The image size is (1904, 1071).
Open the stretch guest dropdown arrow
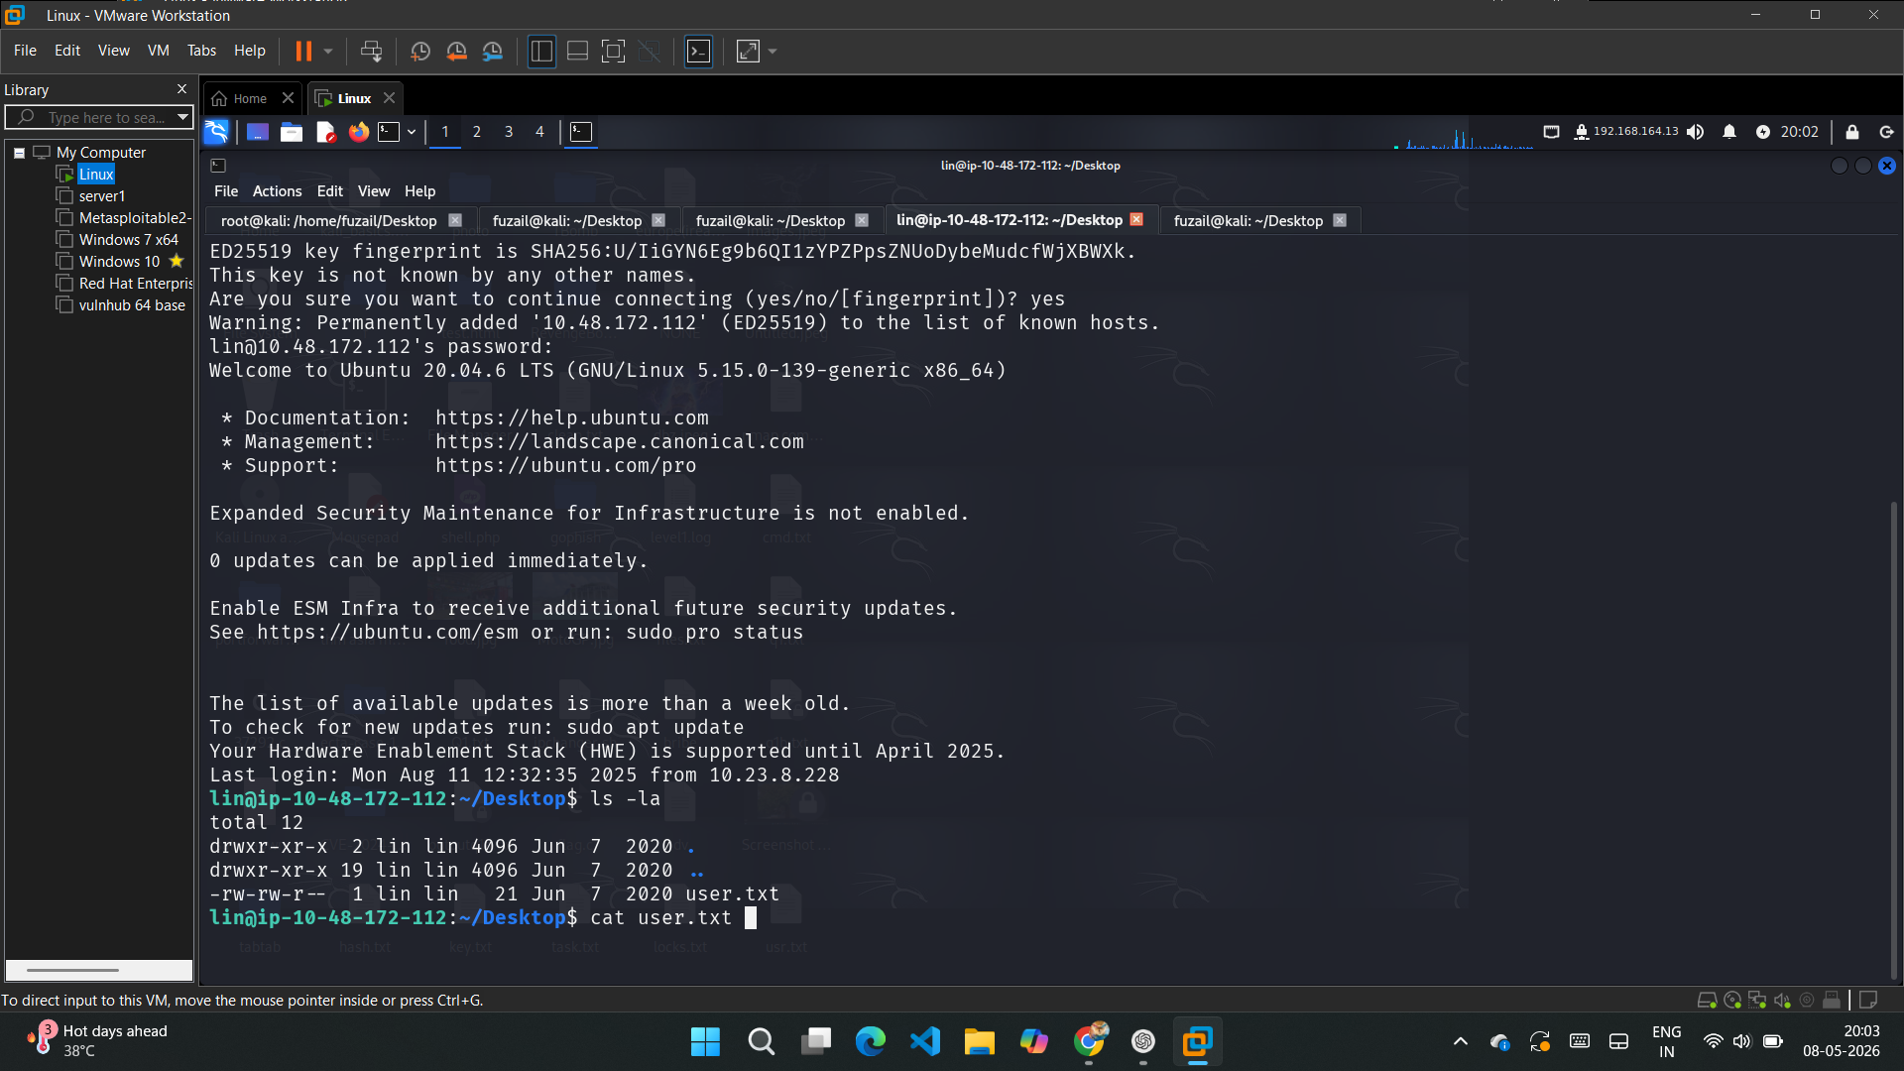[773, 51]
